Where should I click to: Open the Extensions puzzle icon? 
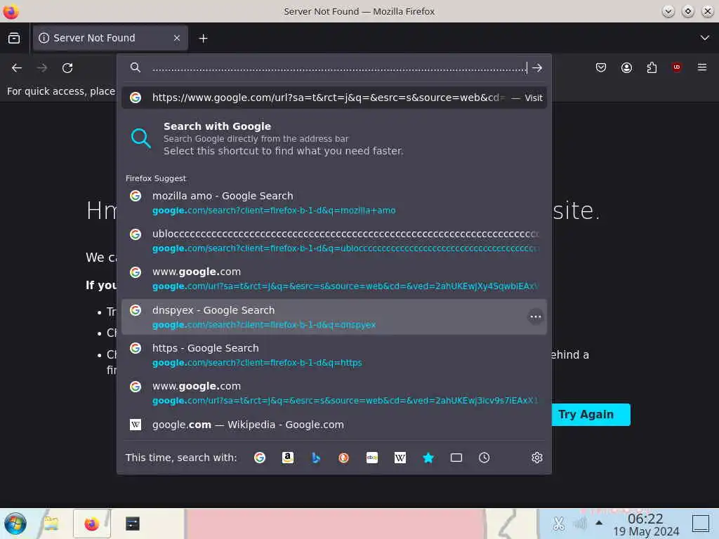652,68
